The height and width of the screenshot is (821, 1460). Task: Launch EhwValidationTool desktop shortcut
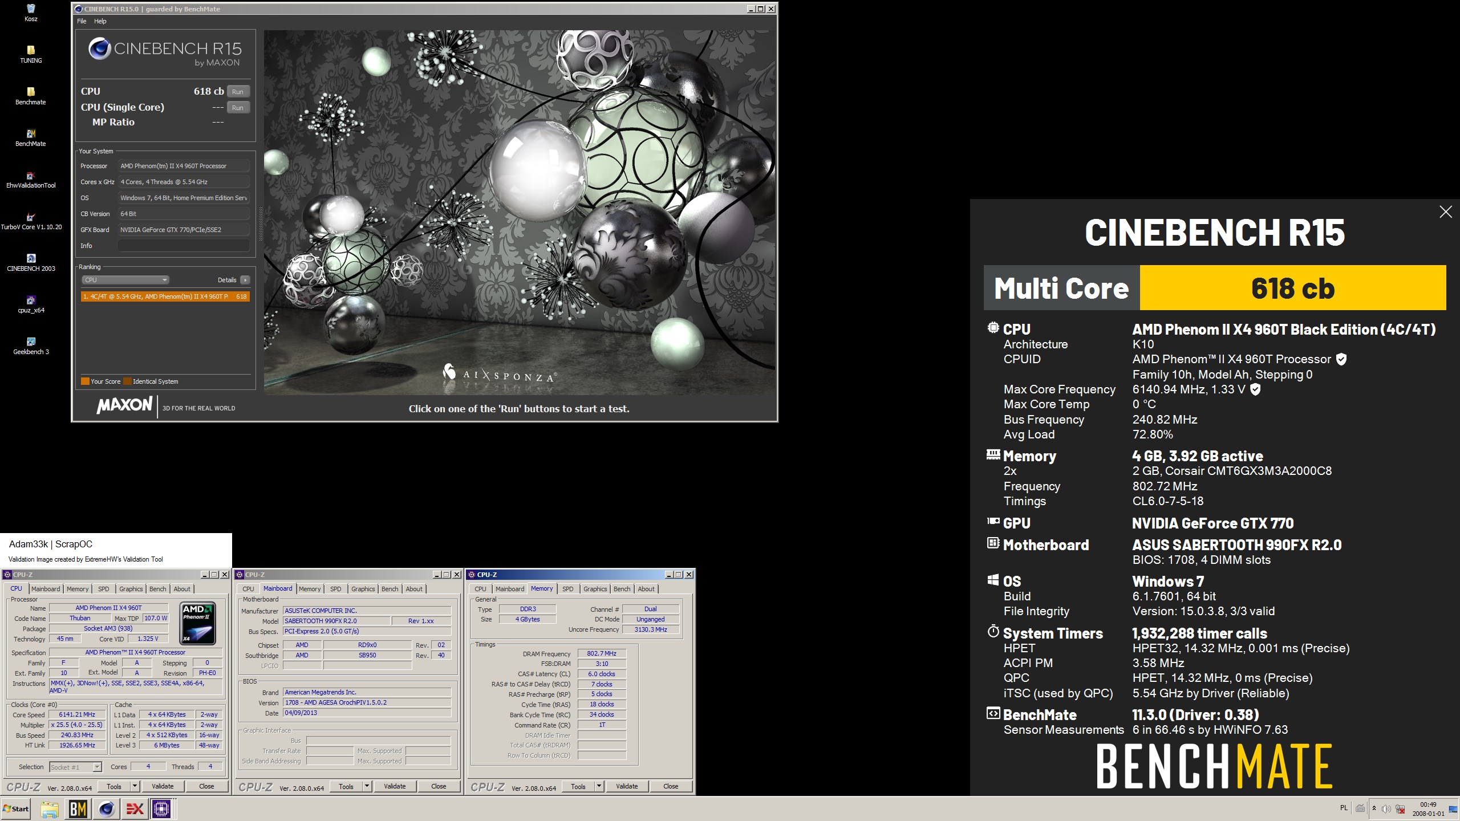click(31, 179)
